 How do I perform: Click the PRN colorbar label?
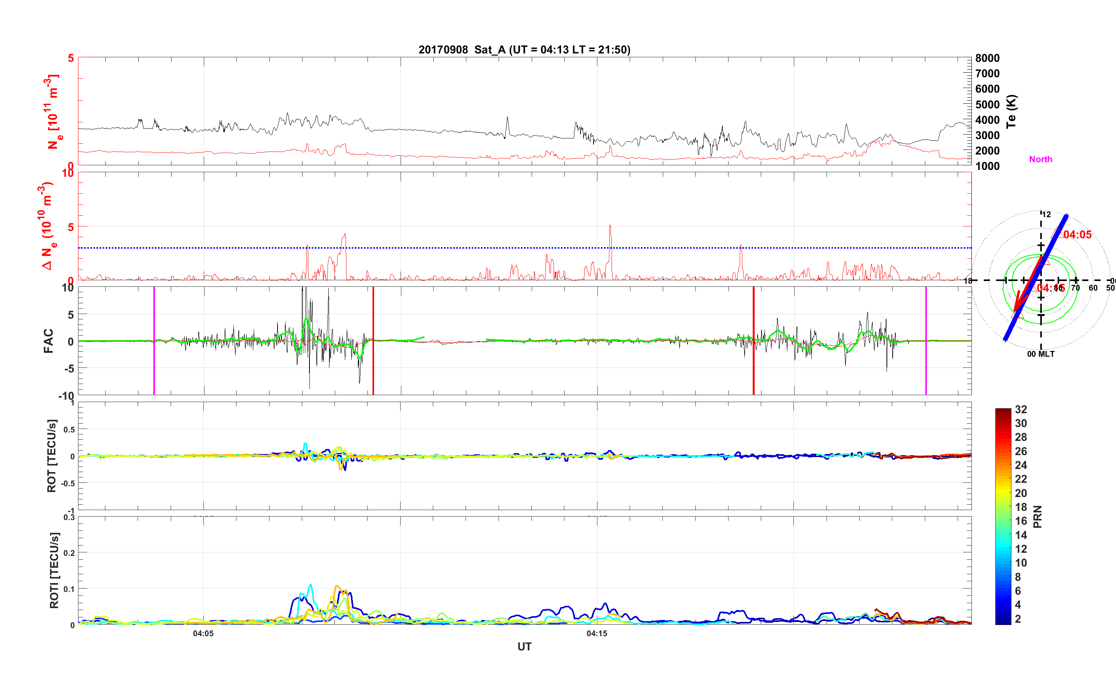pos(1038,517)
